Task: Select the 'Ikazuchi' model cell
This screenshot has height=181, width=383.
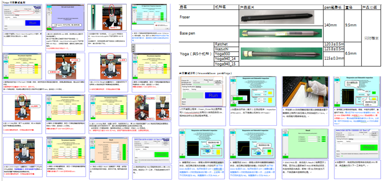Action: click(226, 49)
